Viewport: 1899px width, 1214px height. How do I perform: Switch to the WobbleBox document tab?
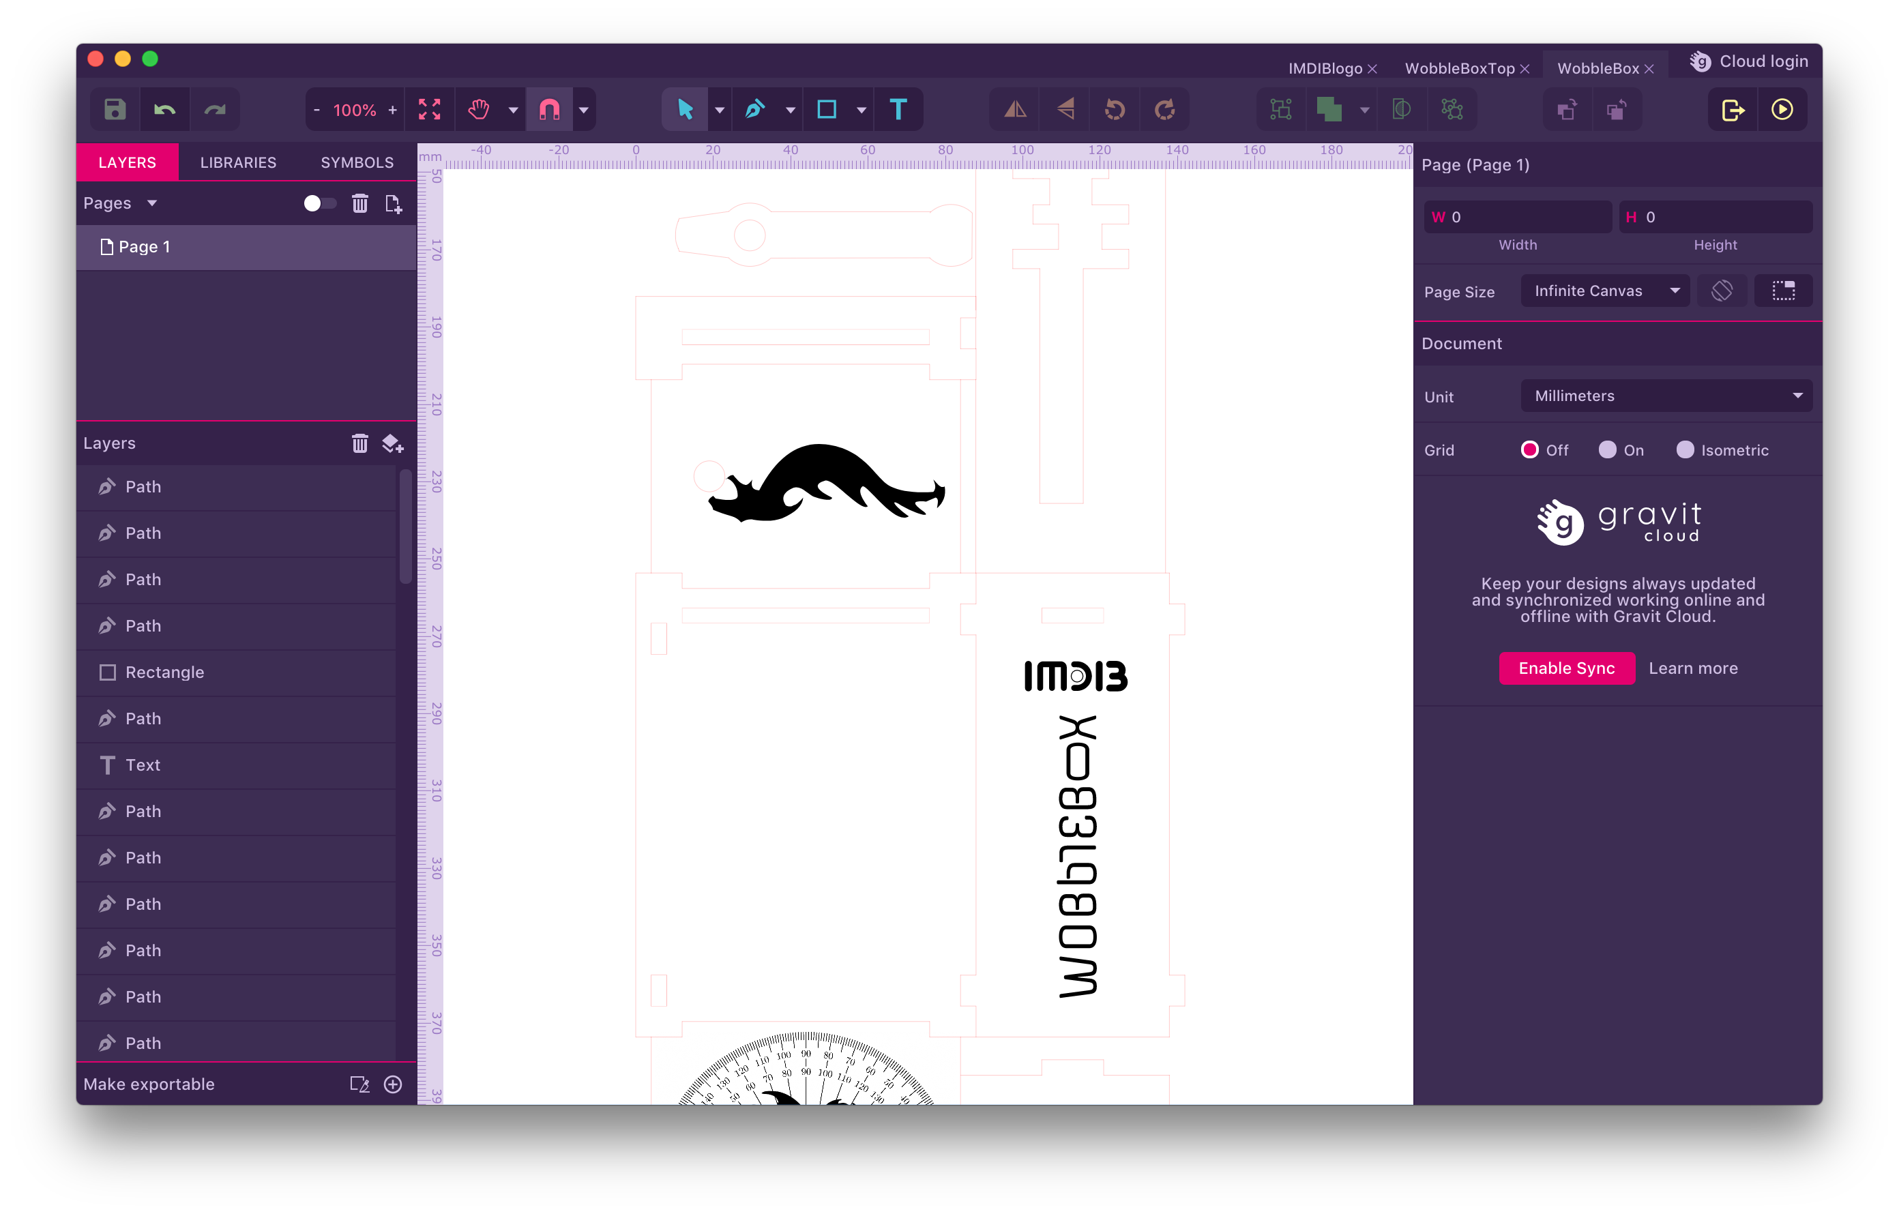(1598, 69)
